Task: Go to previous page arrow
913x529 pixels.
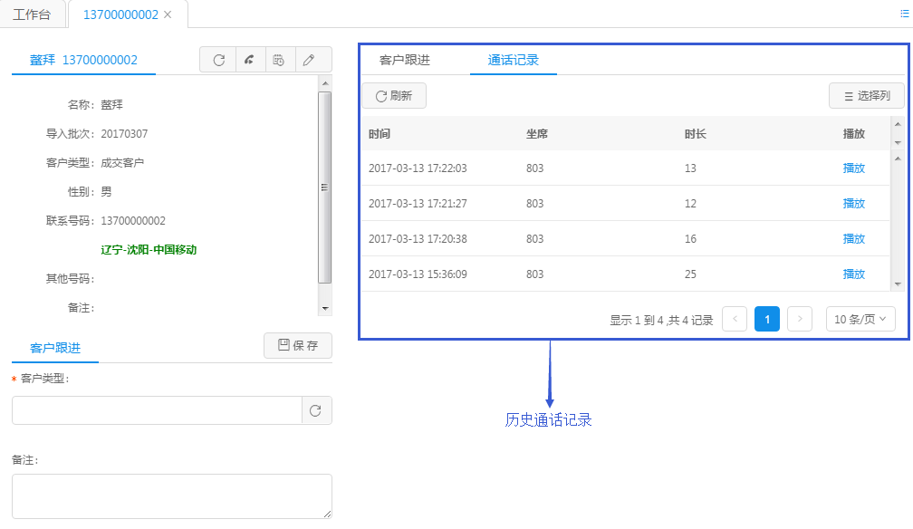Action: coord(735,319)
